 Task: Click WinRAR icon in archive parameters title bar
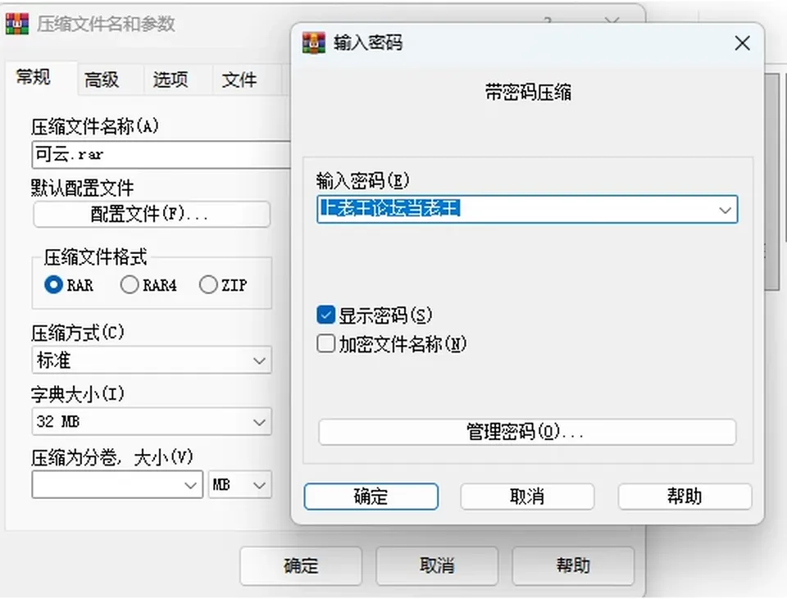pyautogui.click(x=17, y=24)
